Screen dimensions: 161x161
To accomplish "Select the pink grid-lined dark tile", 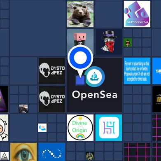I will tap(137, 152).
